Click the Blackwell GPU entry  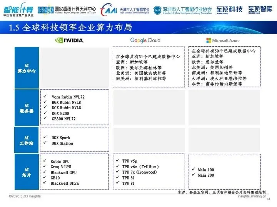(x=63, y=172)
